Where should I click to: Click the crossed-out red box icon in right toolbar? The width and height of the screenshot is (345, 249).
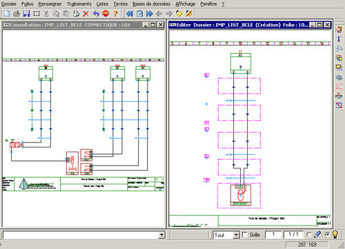[x=339, y=105]
